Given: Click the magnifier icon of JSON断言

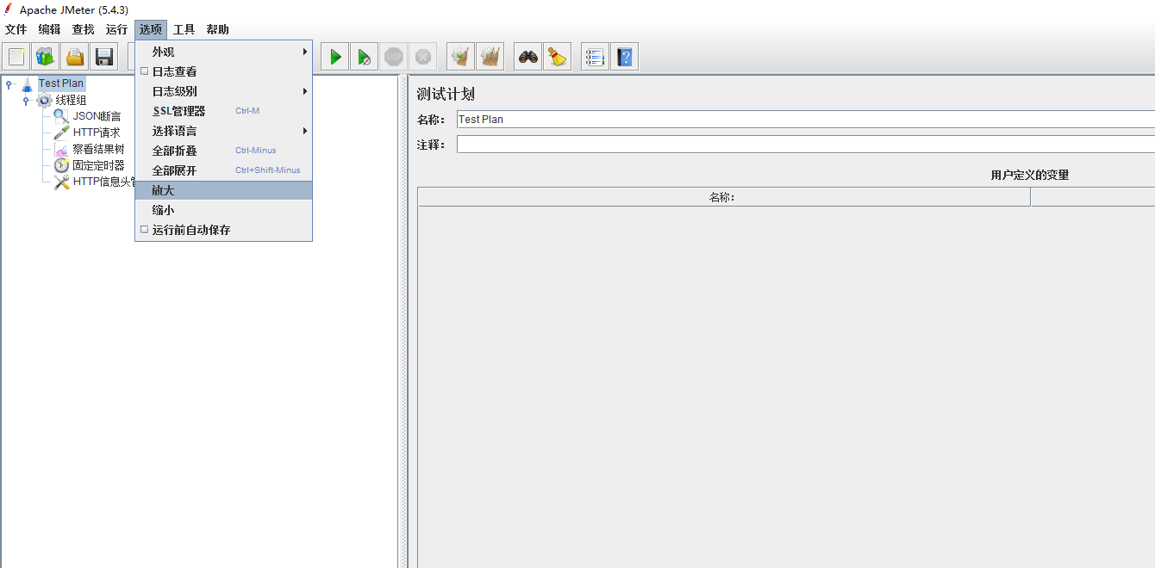Looking at the screenshot, I should 61,116.
